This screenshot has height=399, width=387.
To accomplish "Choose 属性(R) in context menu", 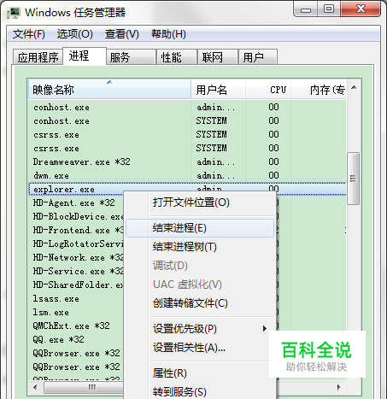I will [x=200, y=373].
